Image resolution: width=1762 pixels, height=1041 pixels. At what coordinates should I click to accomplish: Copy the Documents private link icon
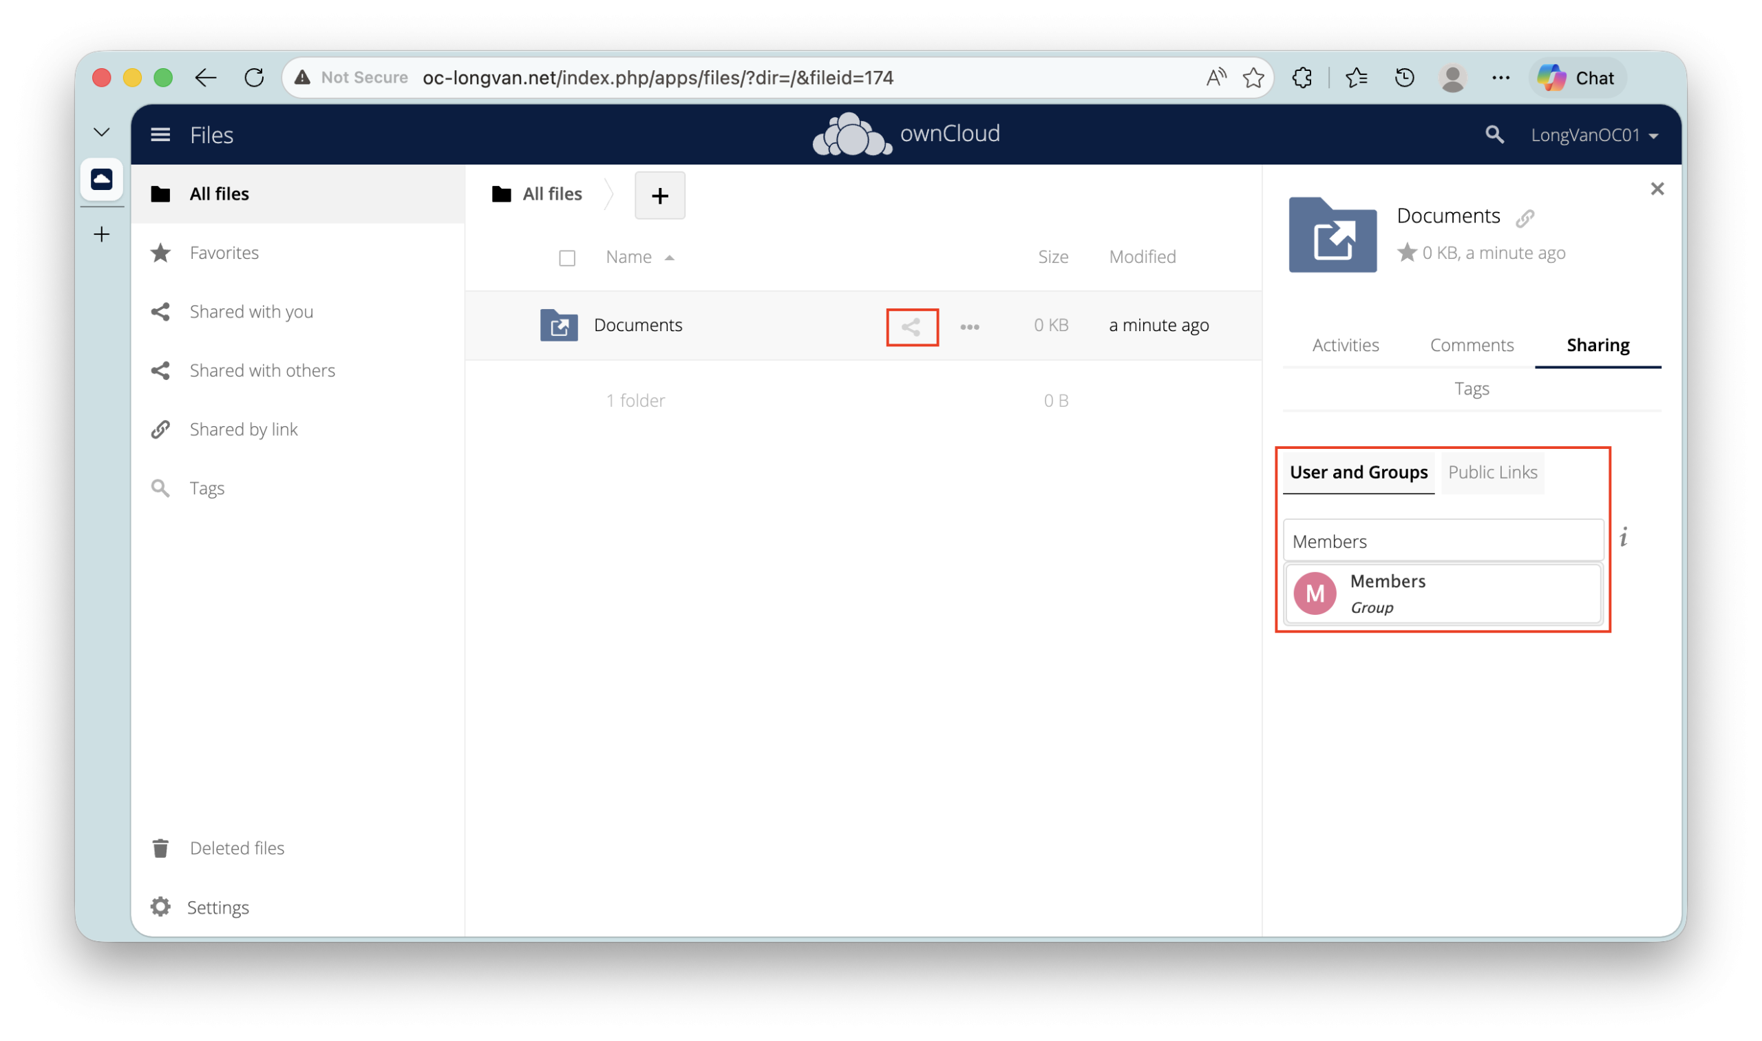[1525, 218]
